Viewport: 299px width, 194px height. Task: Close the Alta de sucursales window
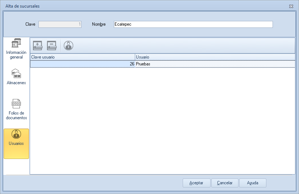291,6
